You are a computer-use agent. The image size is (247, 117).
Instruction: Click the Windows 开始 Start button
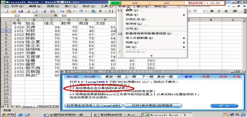[8, 115]
